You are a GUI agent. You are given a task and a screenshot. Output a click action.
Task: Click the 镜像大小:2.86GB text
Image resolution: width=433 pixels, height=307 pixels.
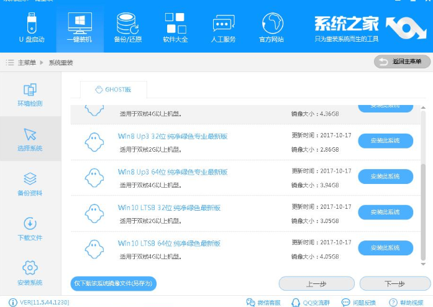[315, 150]
